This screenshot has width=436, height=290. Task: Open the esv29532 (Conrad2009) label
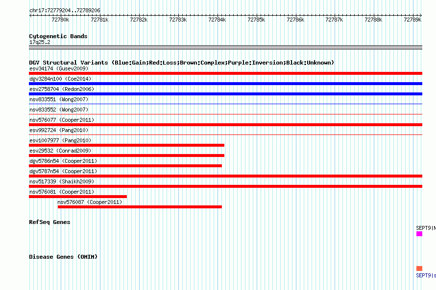pos(60,151)
